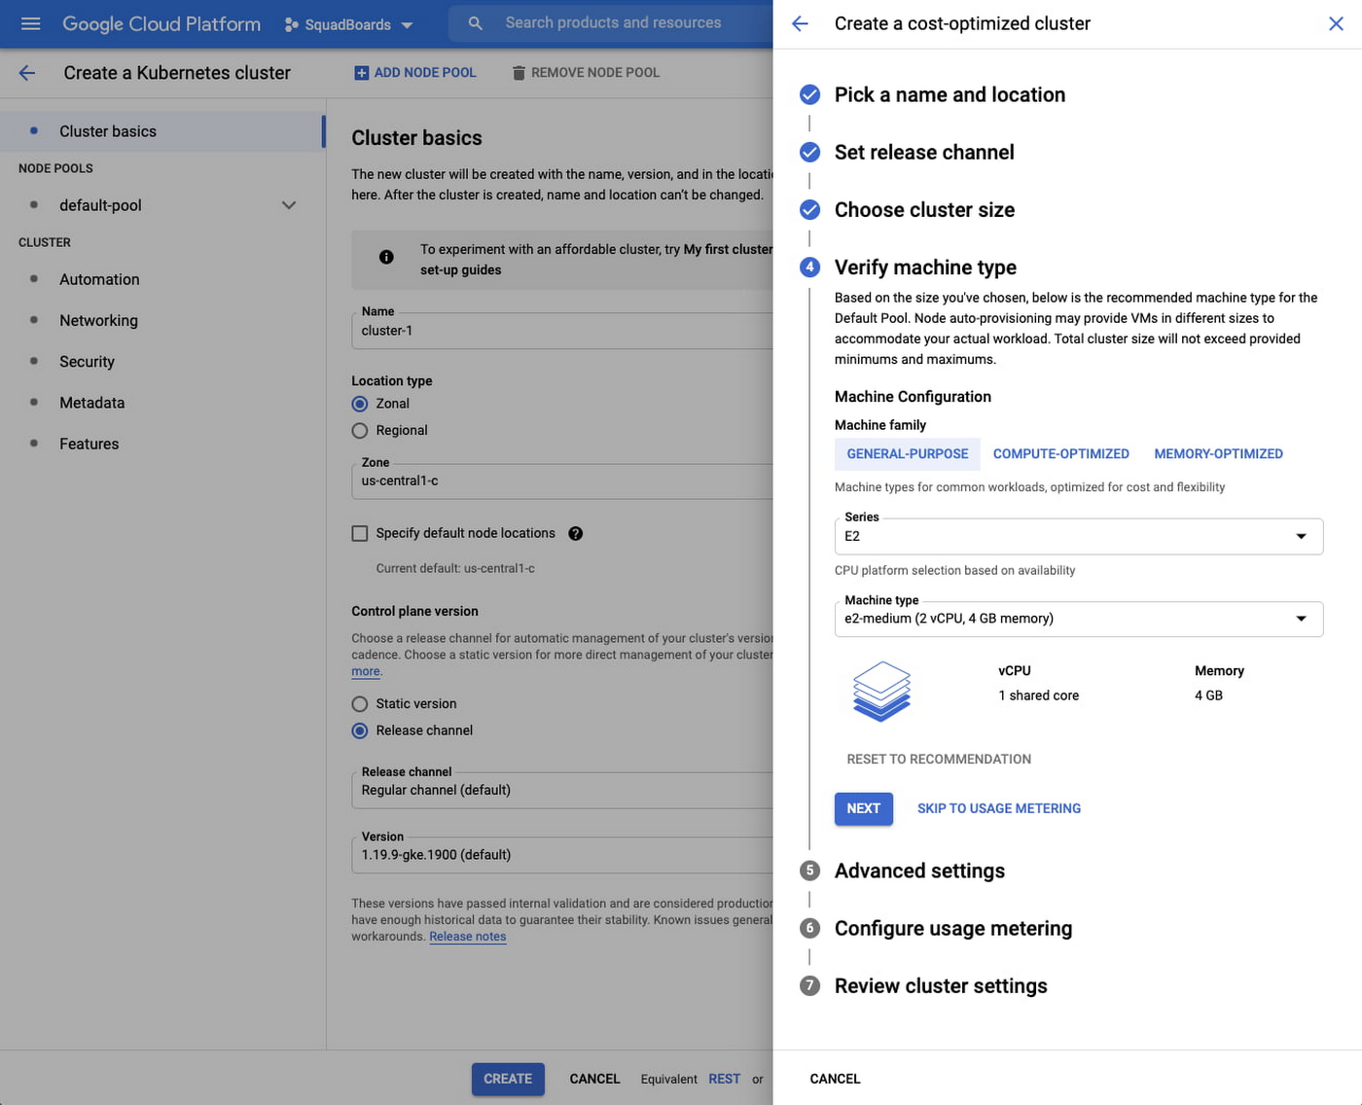Screen dimensions: 1362x1105
Task: Click the learn more link under Control plane version
Action: coord(366,671)
